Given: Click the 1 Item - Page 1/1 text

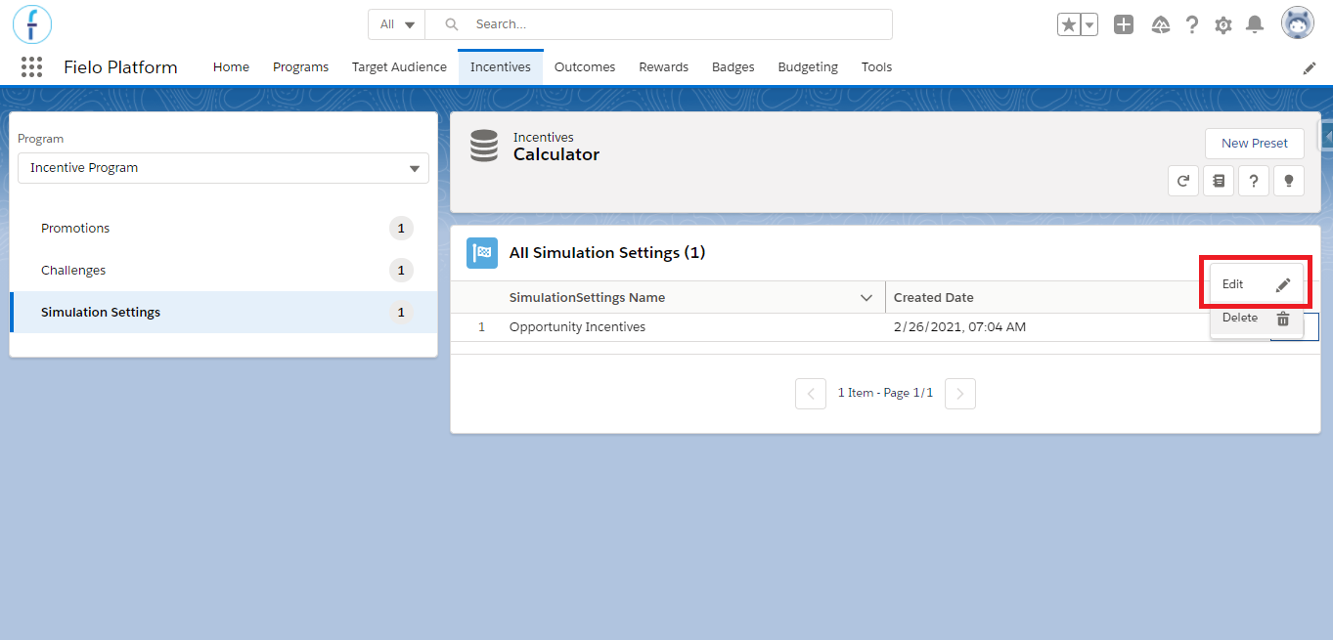Looking at the screenshot, I should (x=885, y=393).
